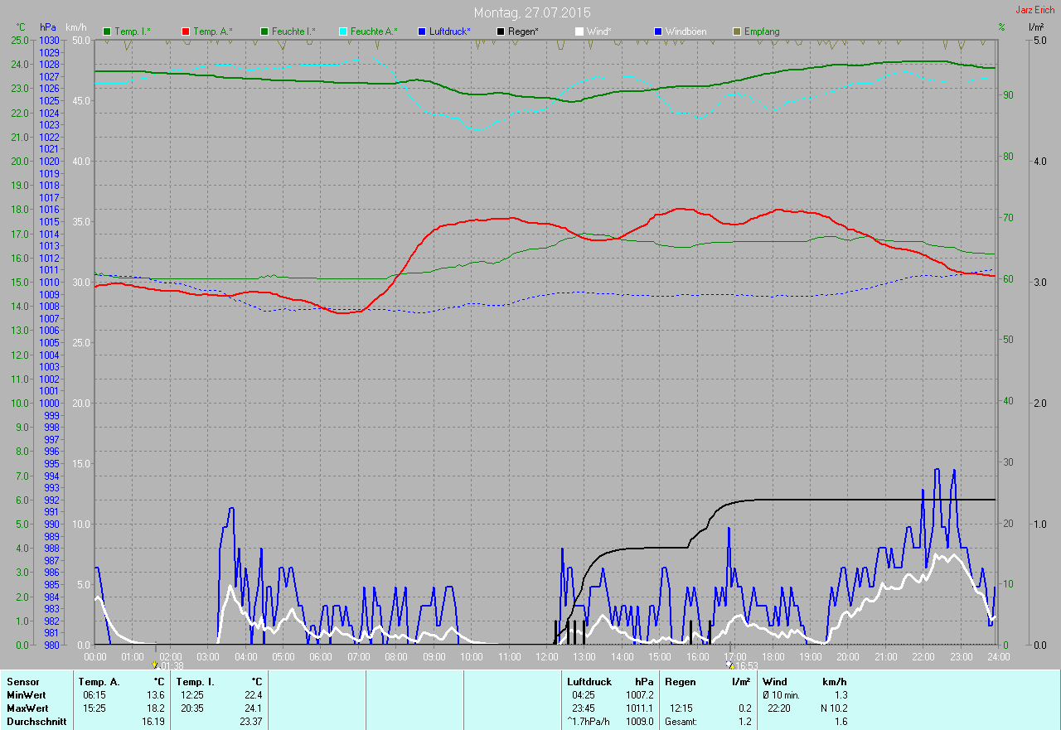Click the Gesamt: rain total label

tap(681, 722)
